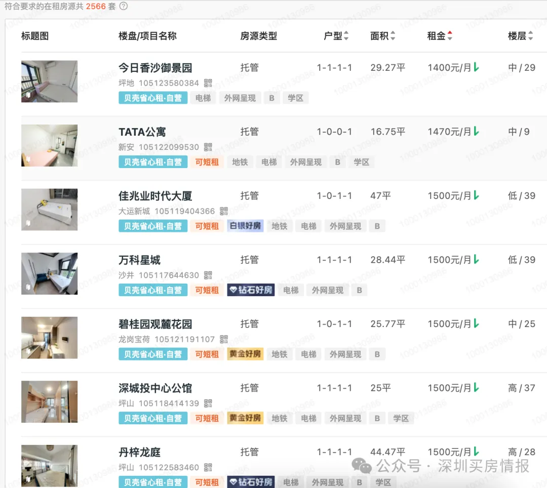This screenshot has height=488, width=547.
Task: Open QR code icon for 万科星城
Action: [x=208, y=275]
